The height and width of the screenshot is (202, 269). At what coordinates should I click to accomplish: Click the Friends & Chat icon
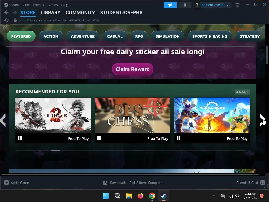[x=262, y=183]
